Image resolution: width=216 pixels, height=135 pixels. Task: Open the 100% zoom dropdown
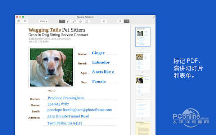click(x=44, y=21)
